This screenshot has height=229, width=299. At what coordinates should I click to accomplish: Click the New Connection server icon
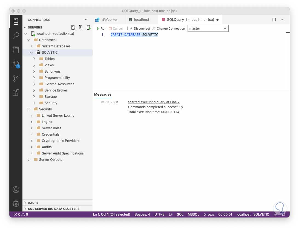pyautogui.click(x=73, y=27)
